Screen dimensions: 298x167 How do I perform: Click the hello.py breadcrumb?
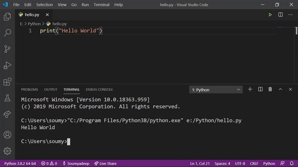(x=56, y=24)
